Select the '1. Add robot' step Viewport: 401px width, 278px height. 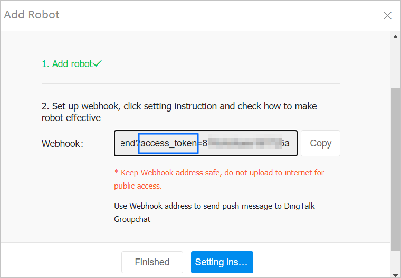[67, 63]
